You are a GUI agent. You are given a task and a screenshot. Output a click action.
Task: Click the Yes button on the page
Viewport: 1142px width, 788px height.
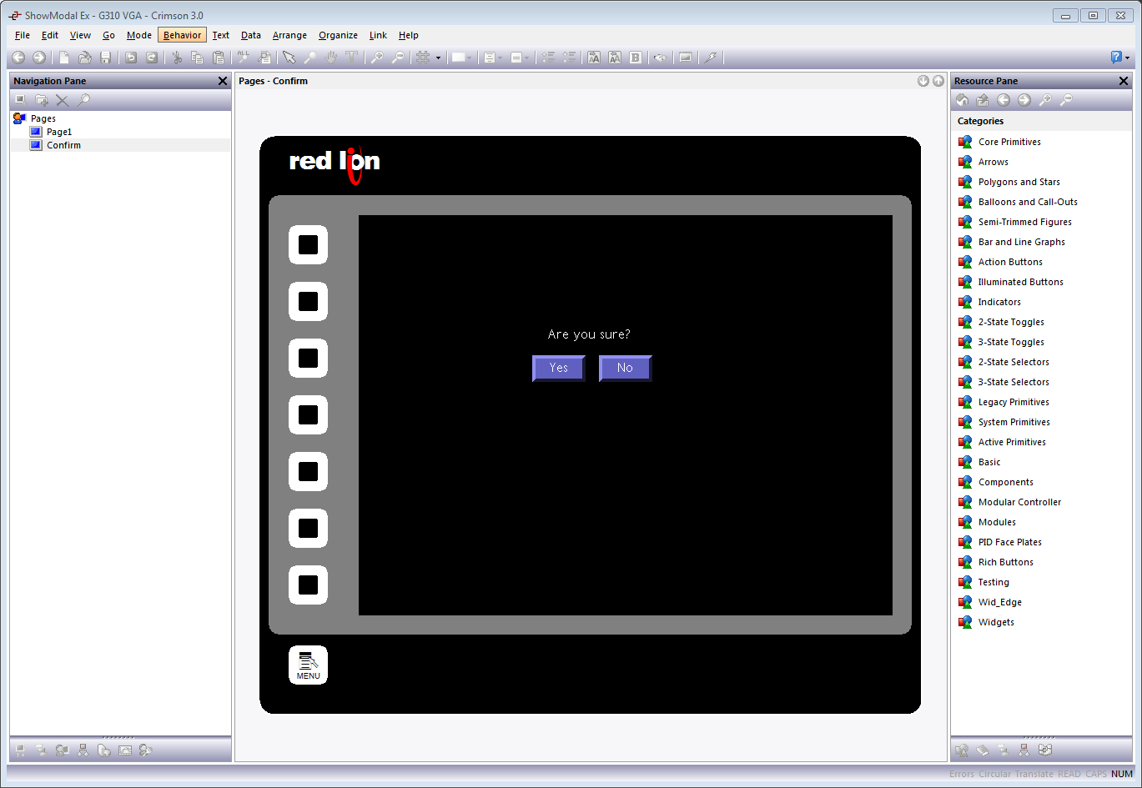pyautogui.click(x=559, y=368)
